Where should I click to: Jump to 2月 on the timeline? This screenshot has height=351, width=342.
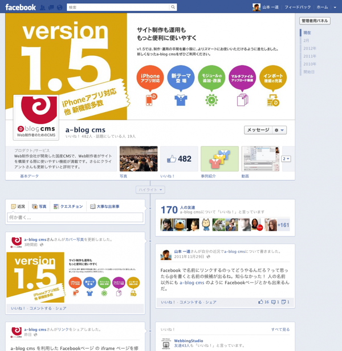[306, 40]
